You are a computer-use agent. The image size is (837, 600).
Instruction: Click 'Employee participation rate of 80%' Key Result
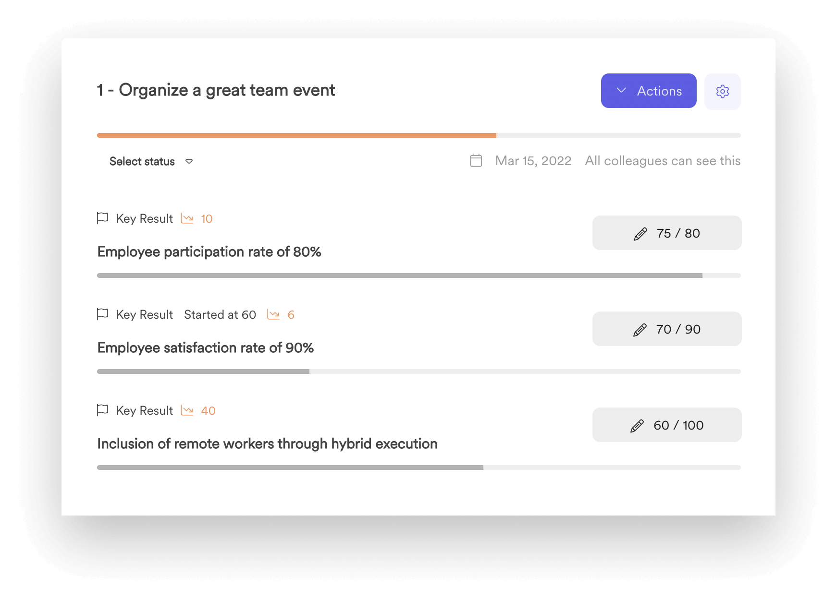click(x=209, y=252)
